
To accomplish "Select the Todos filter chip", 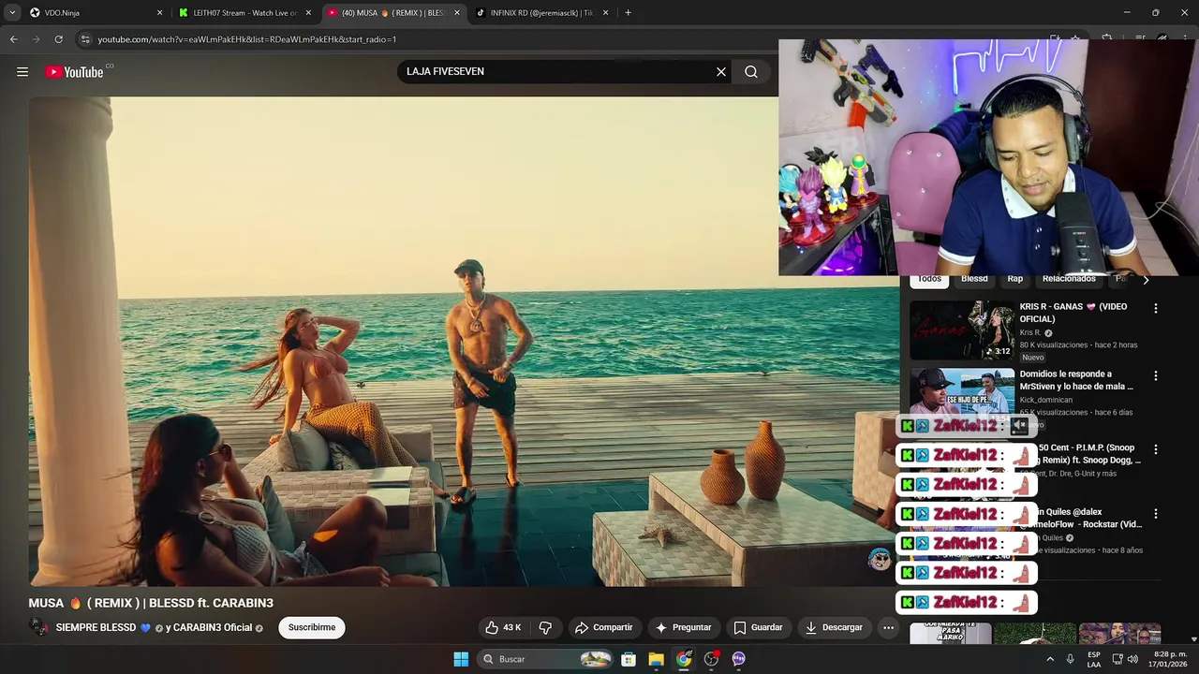I will 929,279.
